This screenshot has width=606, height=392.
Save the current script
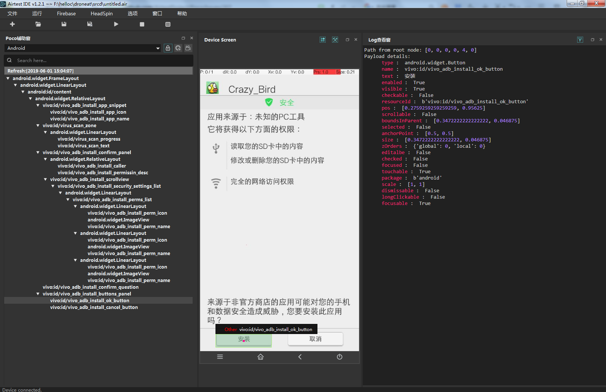64,24
